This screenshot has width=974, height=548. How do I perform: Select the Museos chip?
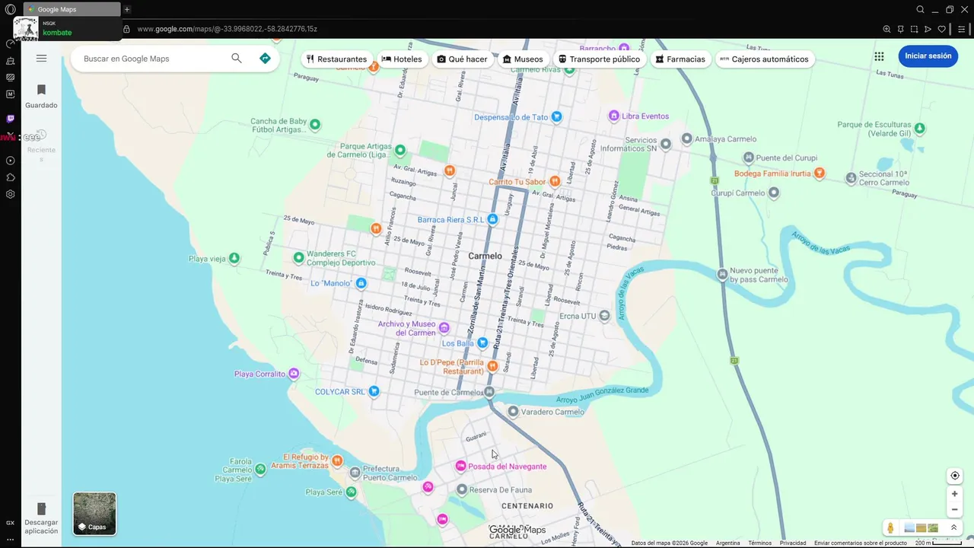pyautogui.click(x=523, y=59)
